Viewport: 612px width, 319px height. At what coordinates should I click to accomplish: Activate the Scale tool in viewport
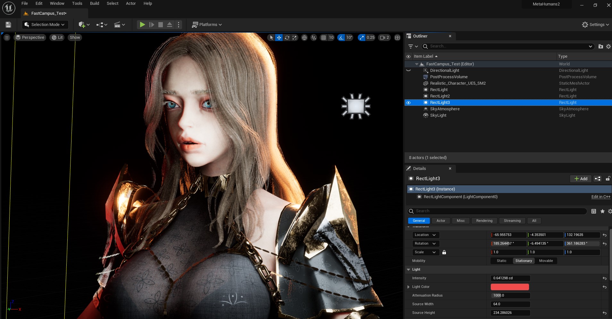295,38
